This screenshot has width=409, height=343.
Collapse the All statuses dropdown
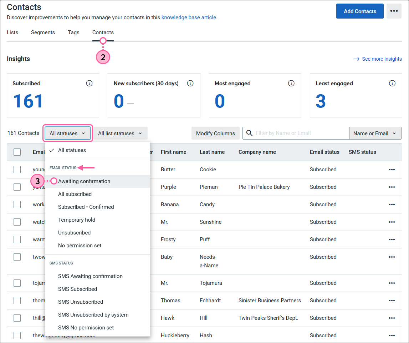(x=68, y=133)
